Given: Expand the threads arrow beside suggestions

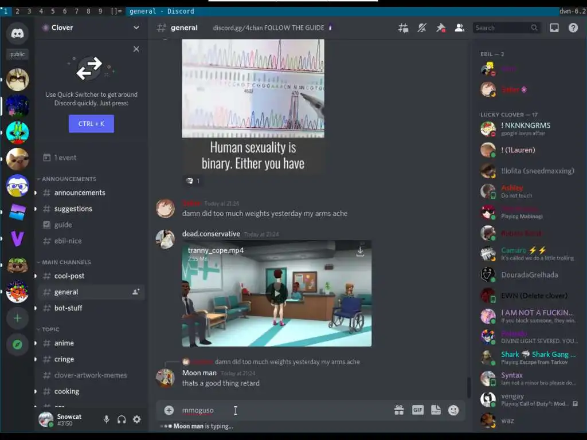Looking at the screenshot, I should click(x=36, y=209).
